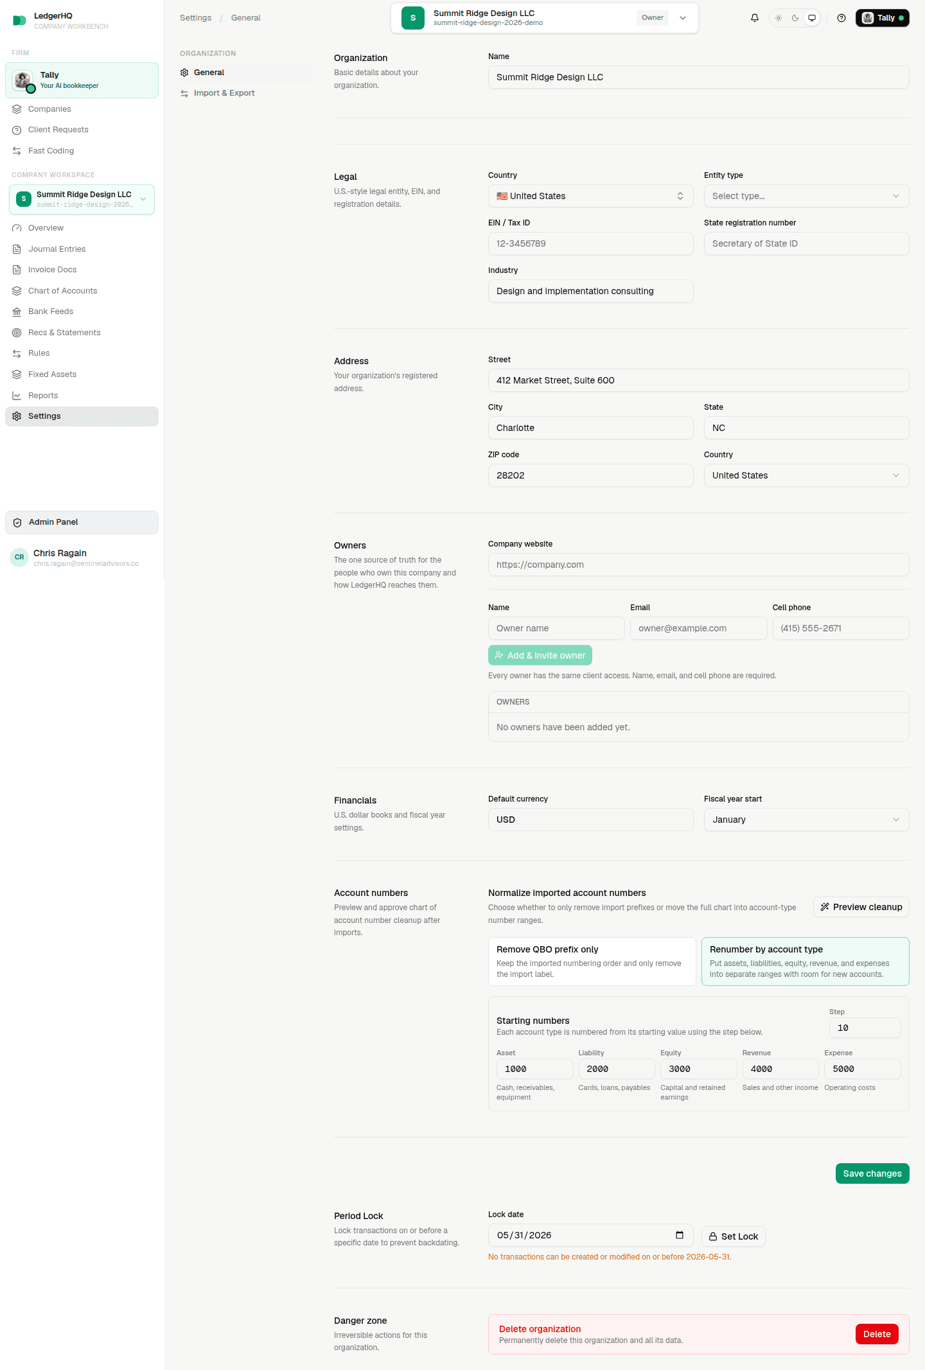Expand Summit Ridge workspace selector in sidebar

pos(82,199)
